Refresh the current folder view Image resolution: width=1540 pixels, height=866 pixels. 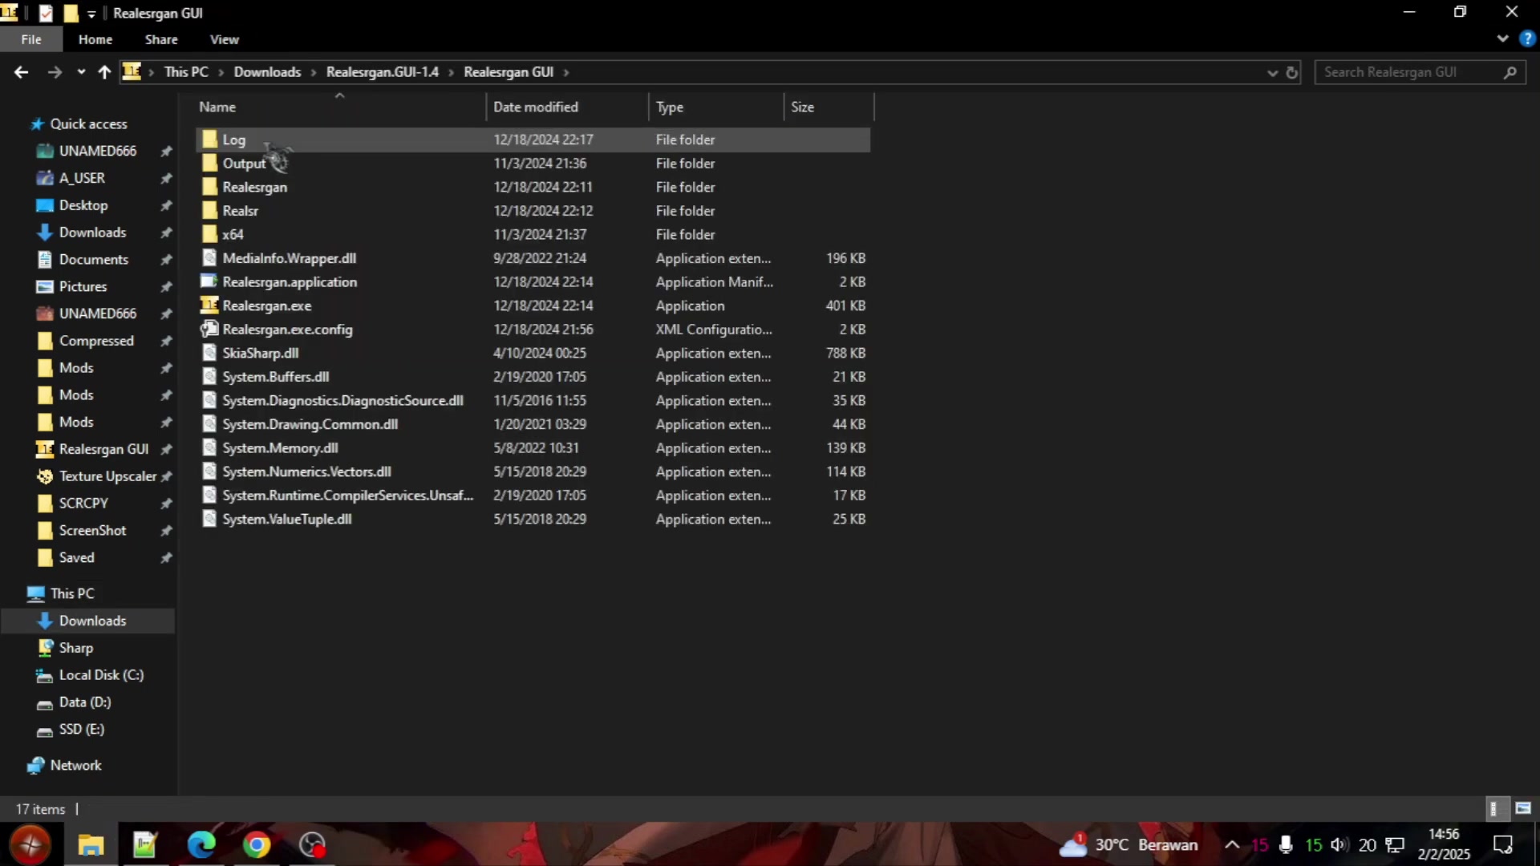[1292, 72]
